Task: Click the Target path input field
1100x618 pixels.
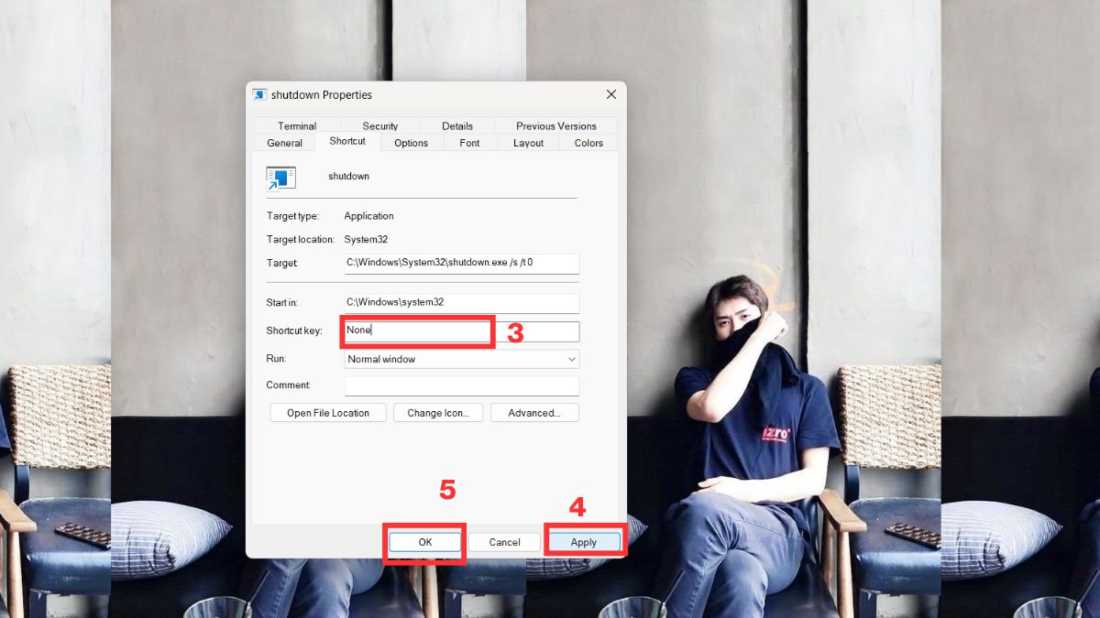Action: pos(462,263)
